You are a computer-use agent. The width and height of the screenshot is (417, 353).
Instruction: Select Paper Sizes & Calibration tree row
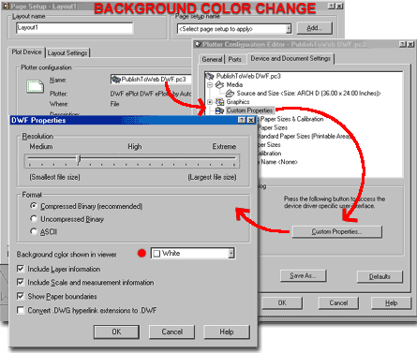pyautogui.click(x=291, y=119)
